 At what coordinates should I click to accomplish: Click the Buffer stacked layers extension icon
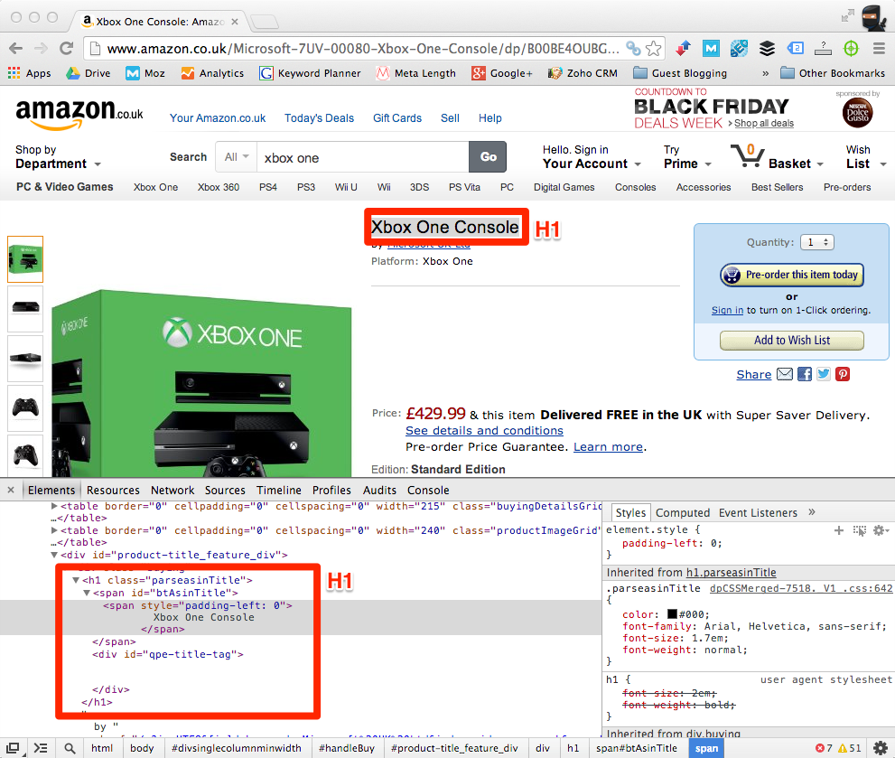click(x=767, y=49)
